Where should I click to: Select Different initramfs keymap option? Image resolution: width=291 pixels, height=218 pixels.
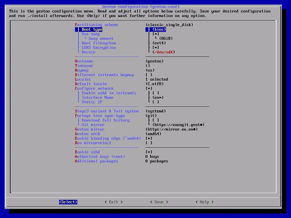(105, 75)
